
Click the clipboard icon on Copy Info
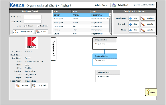pos(34,85)
